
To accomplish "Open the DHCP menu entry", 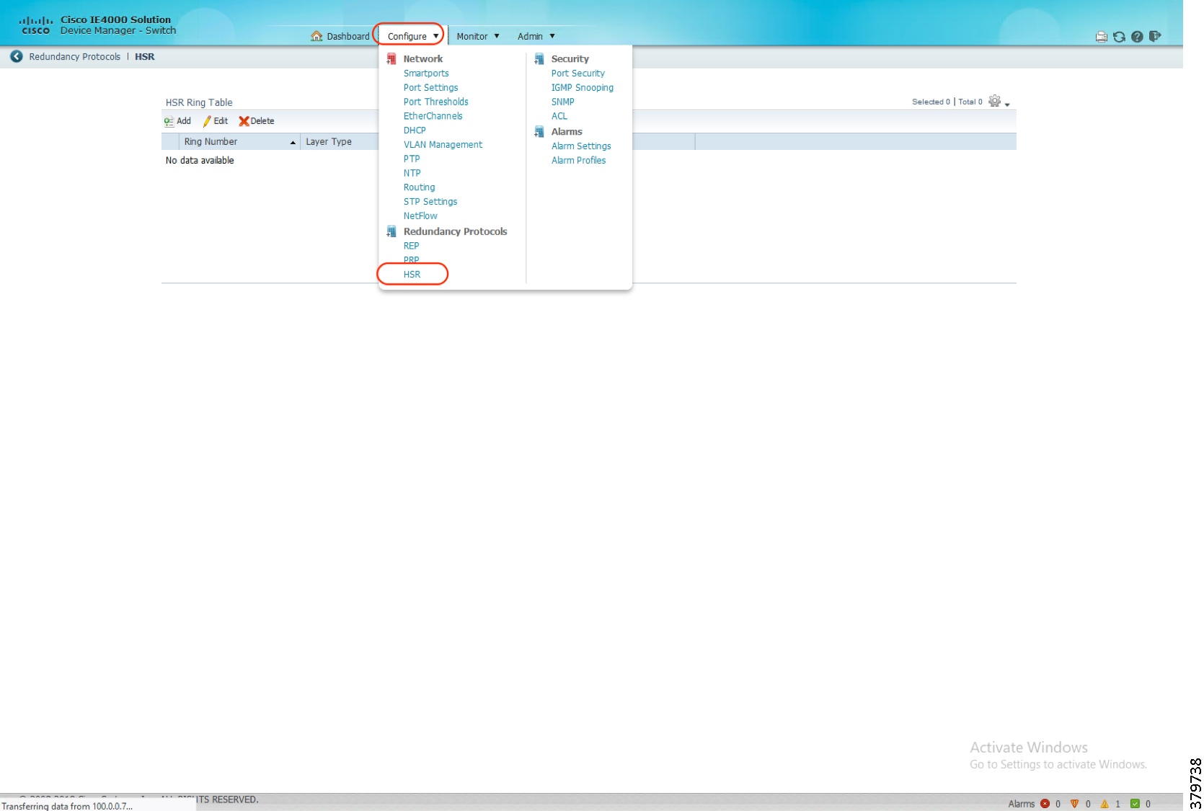I will pos(415,130).
